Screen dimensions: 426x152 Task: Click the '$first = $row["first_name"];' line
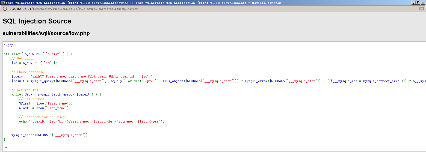(46, 103)
